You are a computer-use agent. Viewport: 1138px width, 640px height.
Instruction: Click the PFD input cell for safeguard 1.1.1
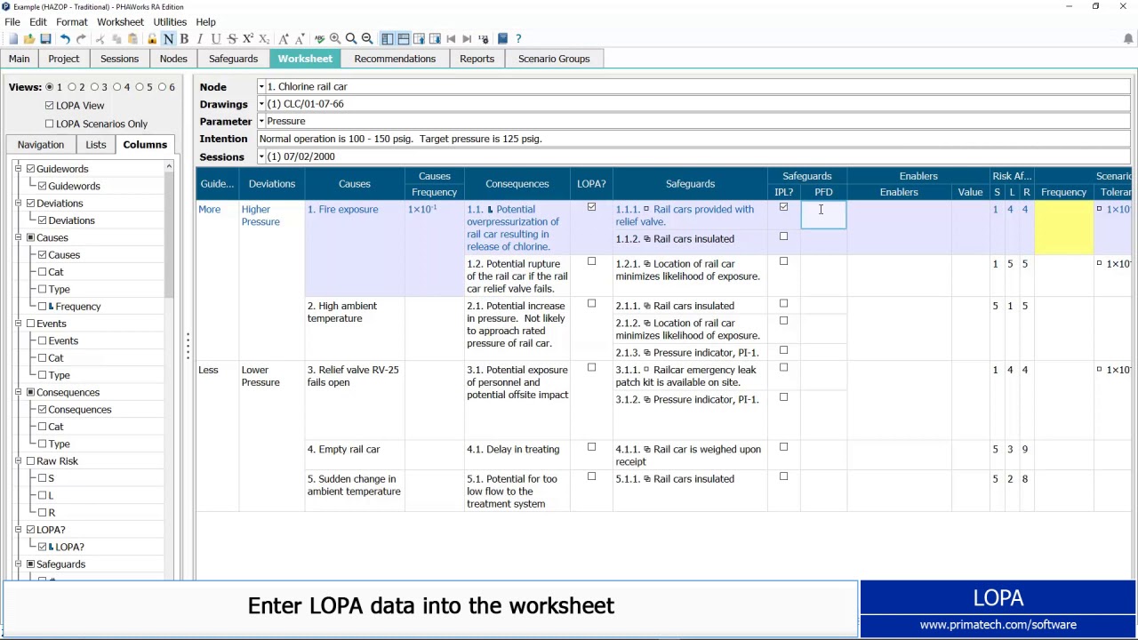[823, 214]
